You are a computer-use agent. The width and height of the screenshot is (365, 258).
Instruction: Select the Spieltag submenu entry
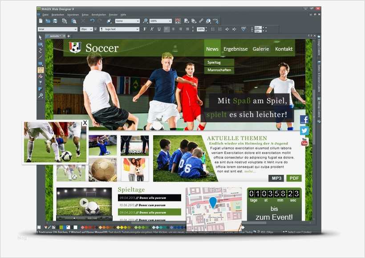[219, 62]
